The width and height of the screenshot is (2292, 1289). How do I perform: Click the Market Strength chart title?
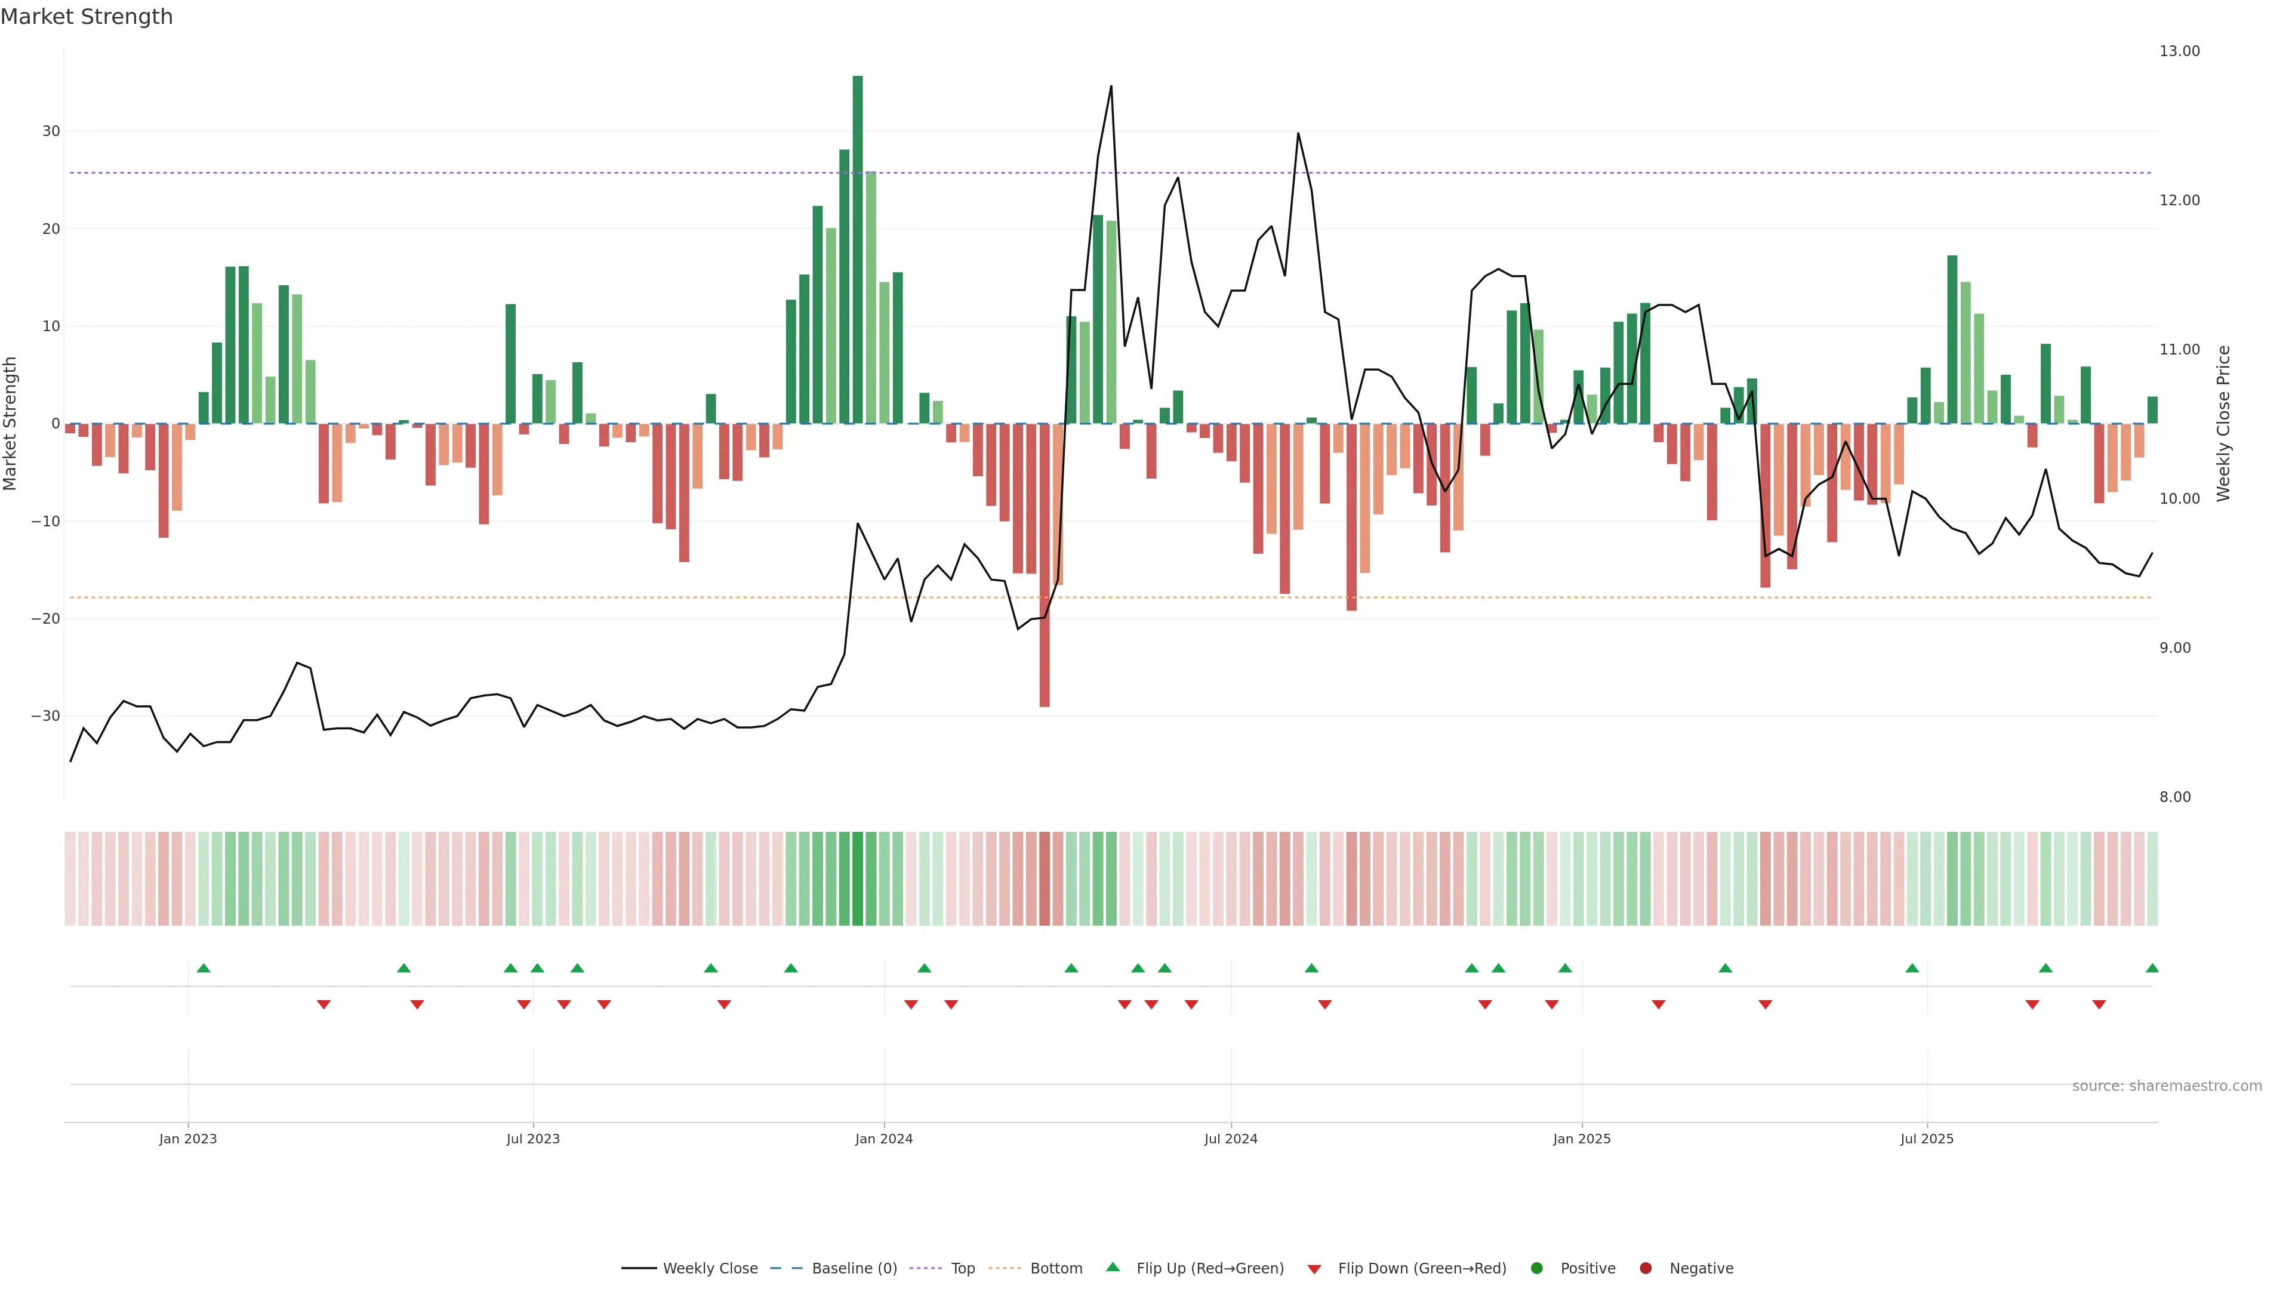87,17
